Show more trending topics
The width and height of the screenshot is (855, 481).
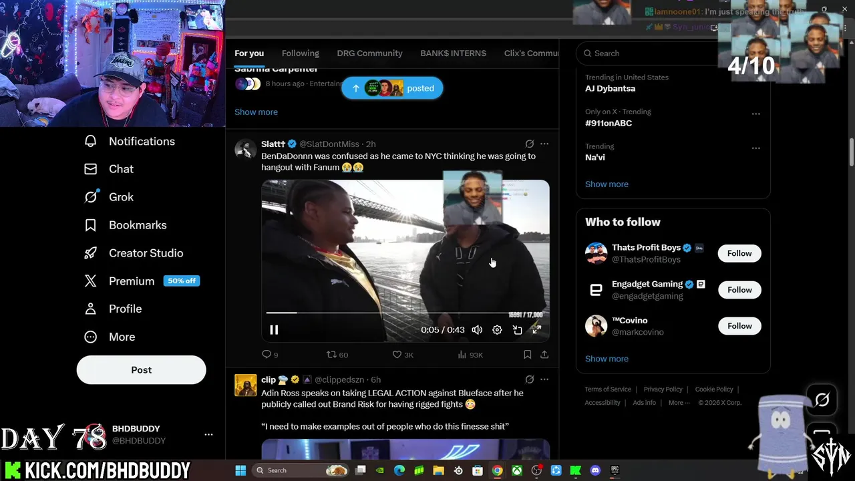pyautogui.click(x=607, y=184)
